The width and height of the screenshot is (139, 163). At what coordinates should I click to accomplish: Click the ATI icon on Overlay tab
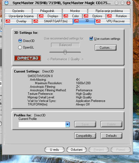[8, 21]
